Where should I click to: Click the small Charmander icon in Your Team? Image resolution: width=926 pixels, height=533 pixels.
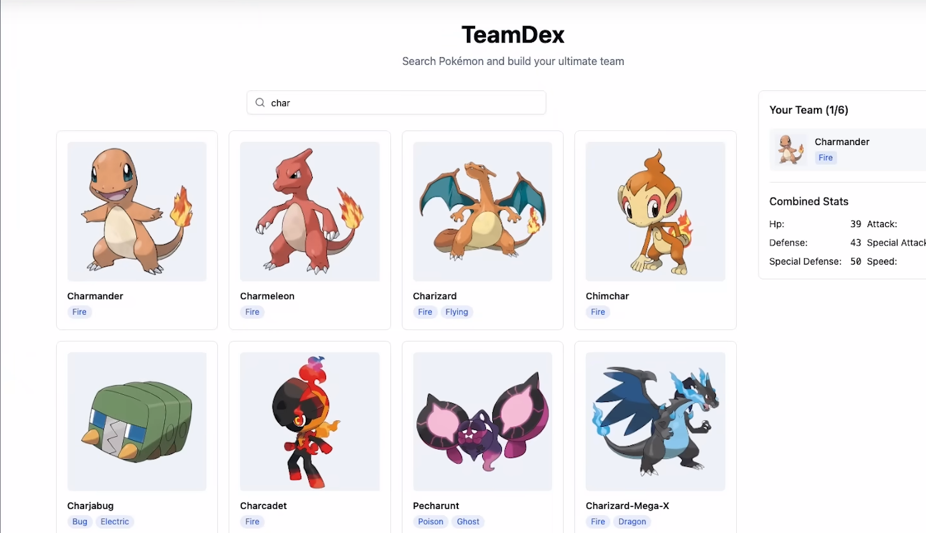coord(790,150)
